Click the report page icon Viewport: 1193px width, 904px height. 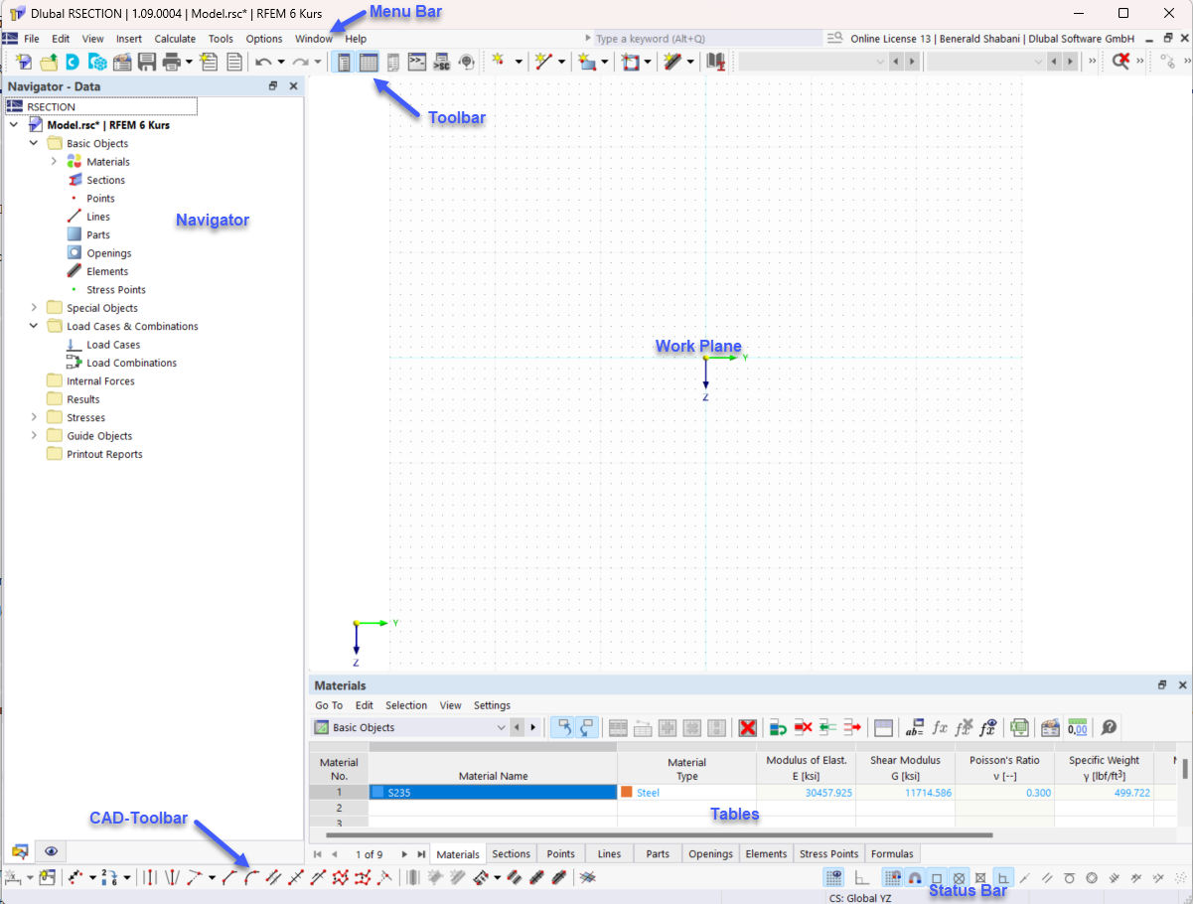click(x=234, y=62)
